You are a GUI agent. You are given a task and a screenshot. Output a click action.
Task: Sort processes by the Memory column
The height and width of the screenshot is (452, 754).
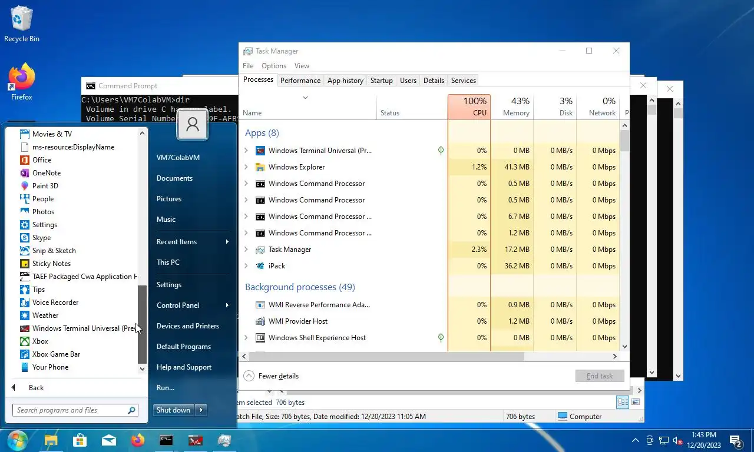512,107
